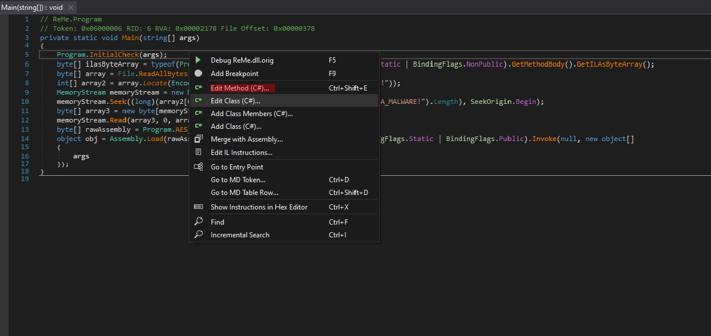Click the hex editor icon beside Show Instructions

click(199, 207)
